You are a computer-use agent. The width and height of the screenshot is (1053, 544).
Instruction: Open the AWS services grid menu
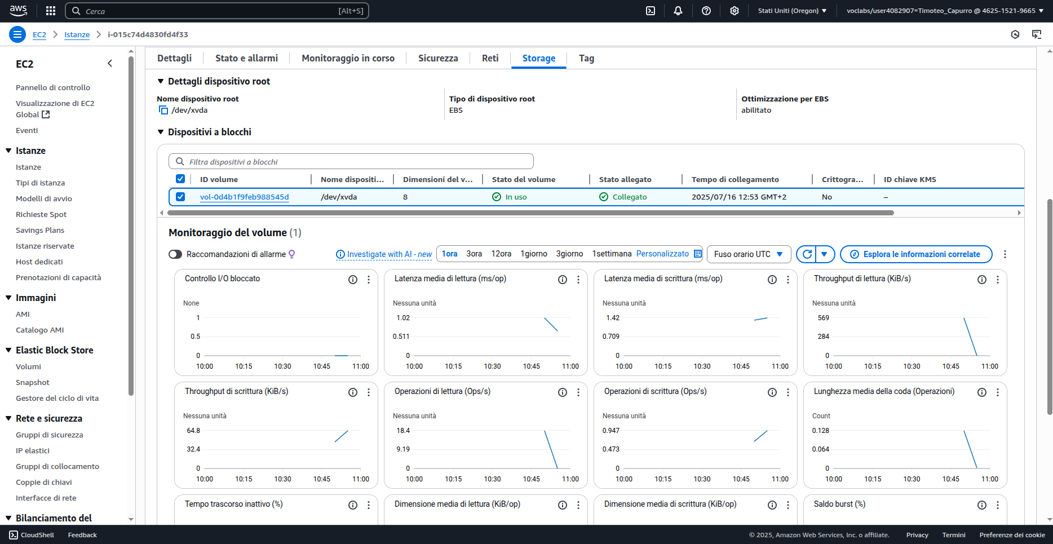pyautogui.click(x=51, y=11)
